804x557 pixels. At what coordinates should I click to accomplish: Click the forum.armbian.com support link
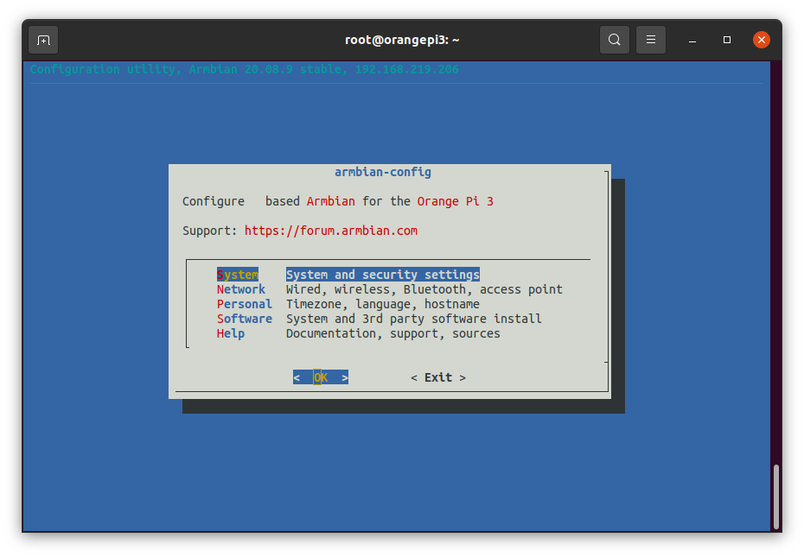pyautogui.click(x=331, y=231)
